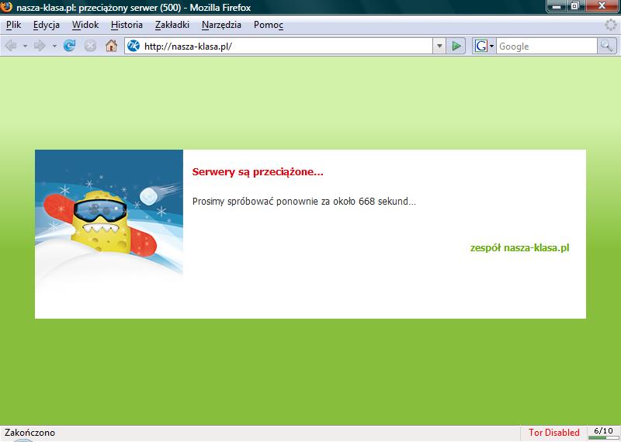The height and width of the screenshot is (442, 621).
Task: Click the magnifying glass search button
Action: pyautogui.click(x=606, y=46)
